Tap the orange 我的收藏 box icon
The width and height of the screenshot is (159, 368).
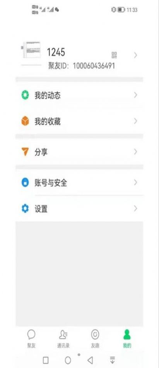(25, 121)
